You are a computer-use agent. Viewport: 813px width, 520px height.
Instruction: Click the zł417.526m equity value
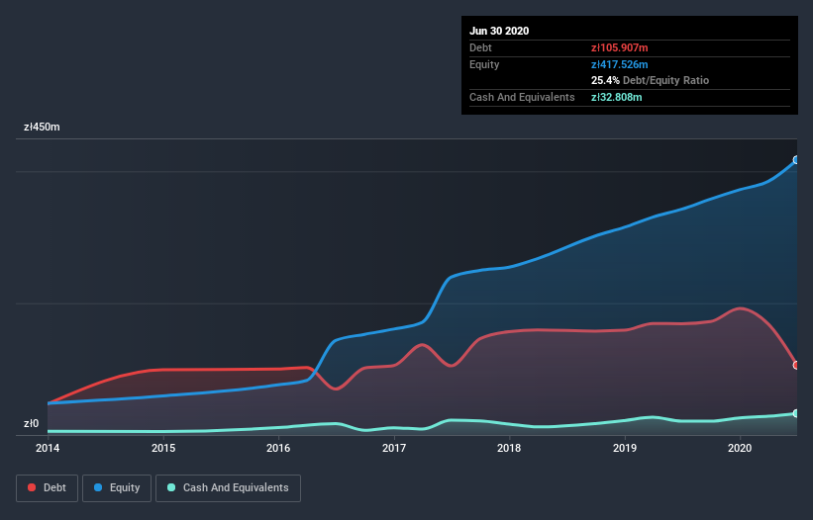620,64
